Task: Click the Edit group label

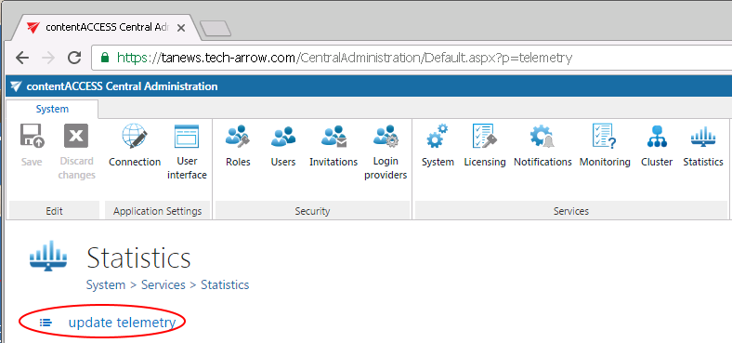Action: click(x=54, y=211)
